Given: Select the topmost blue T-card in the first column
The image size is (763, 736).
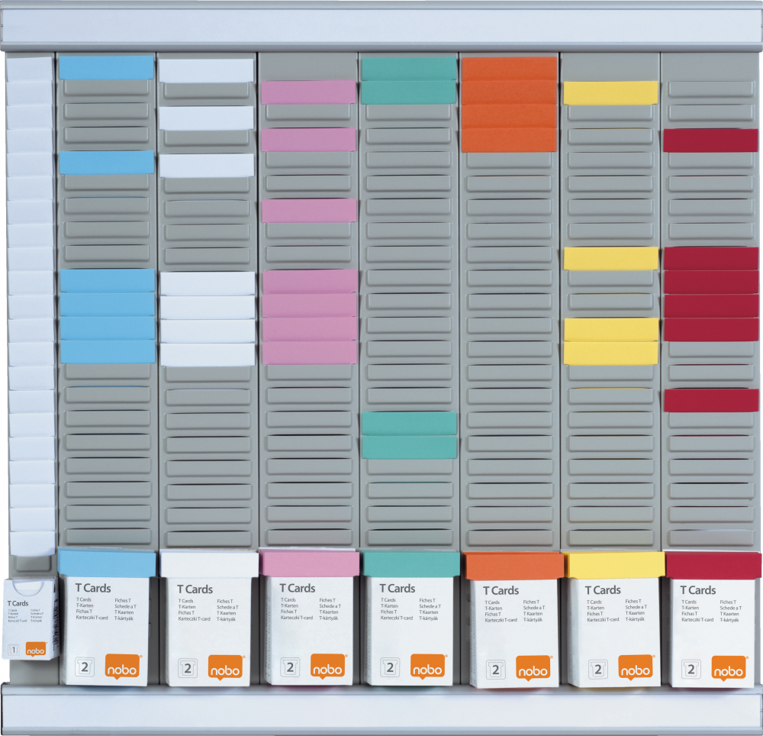Looking at the screenshot, I should point(106,67).
